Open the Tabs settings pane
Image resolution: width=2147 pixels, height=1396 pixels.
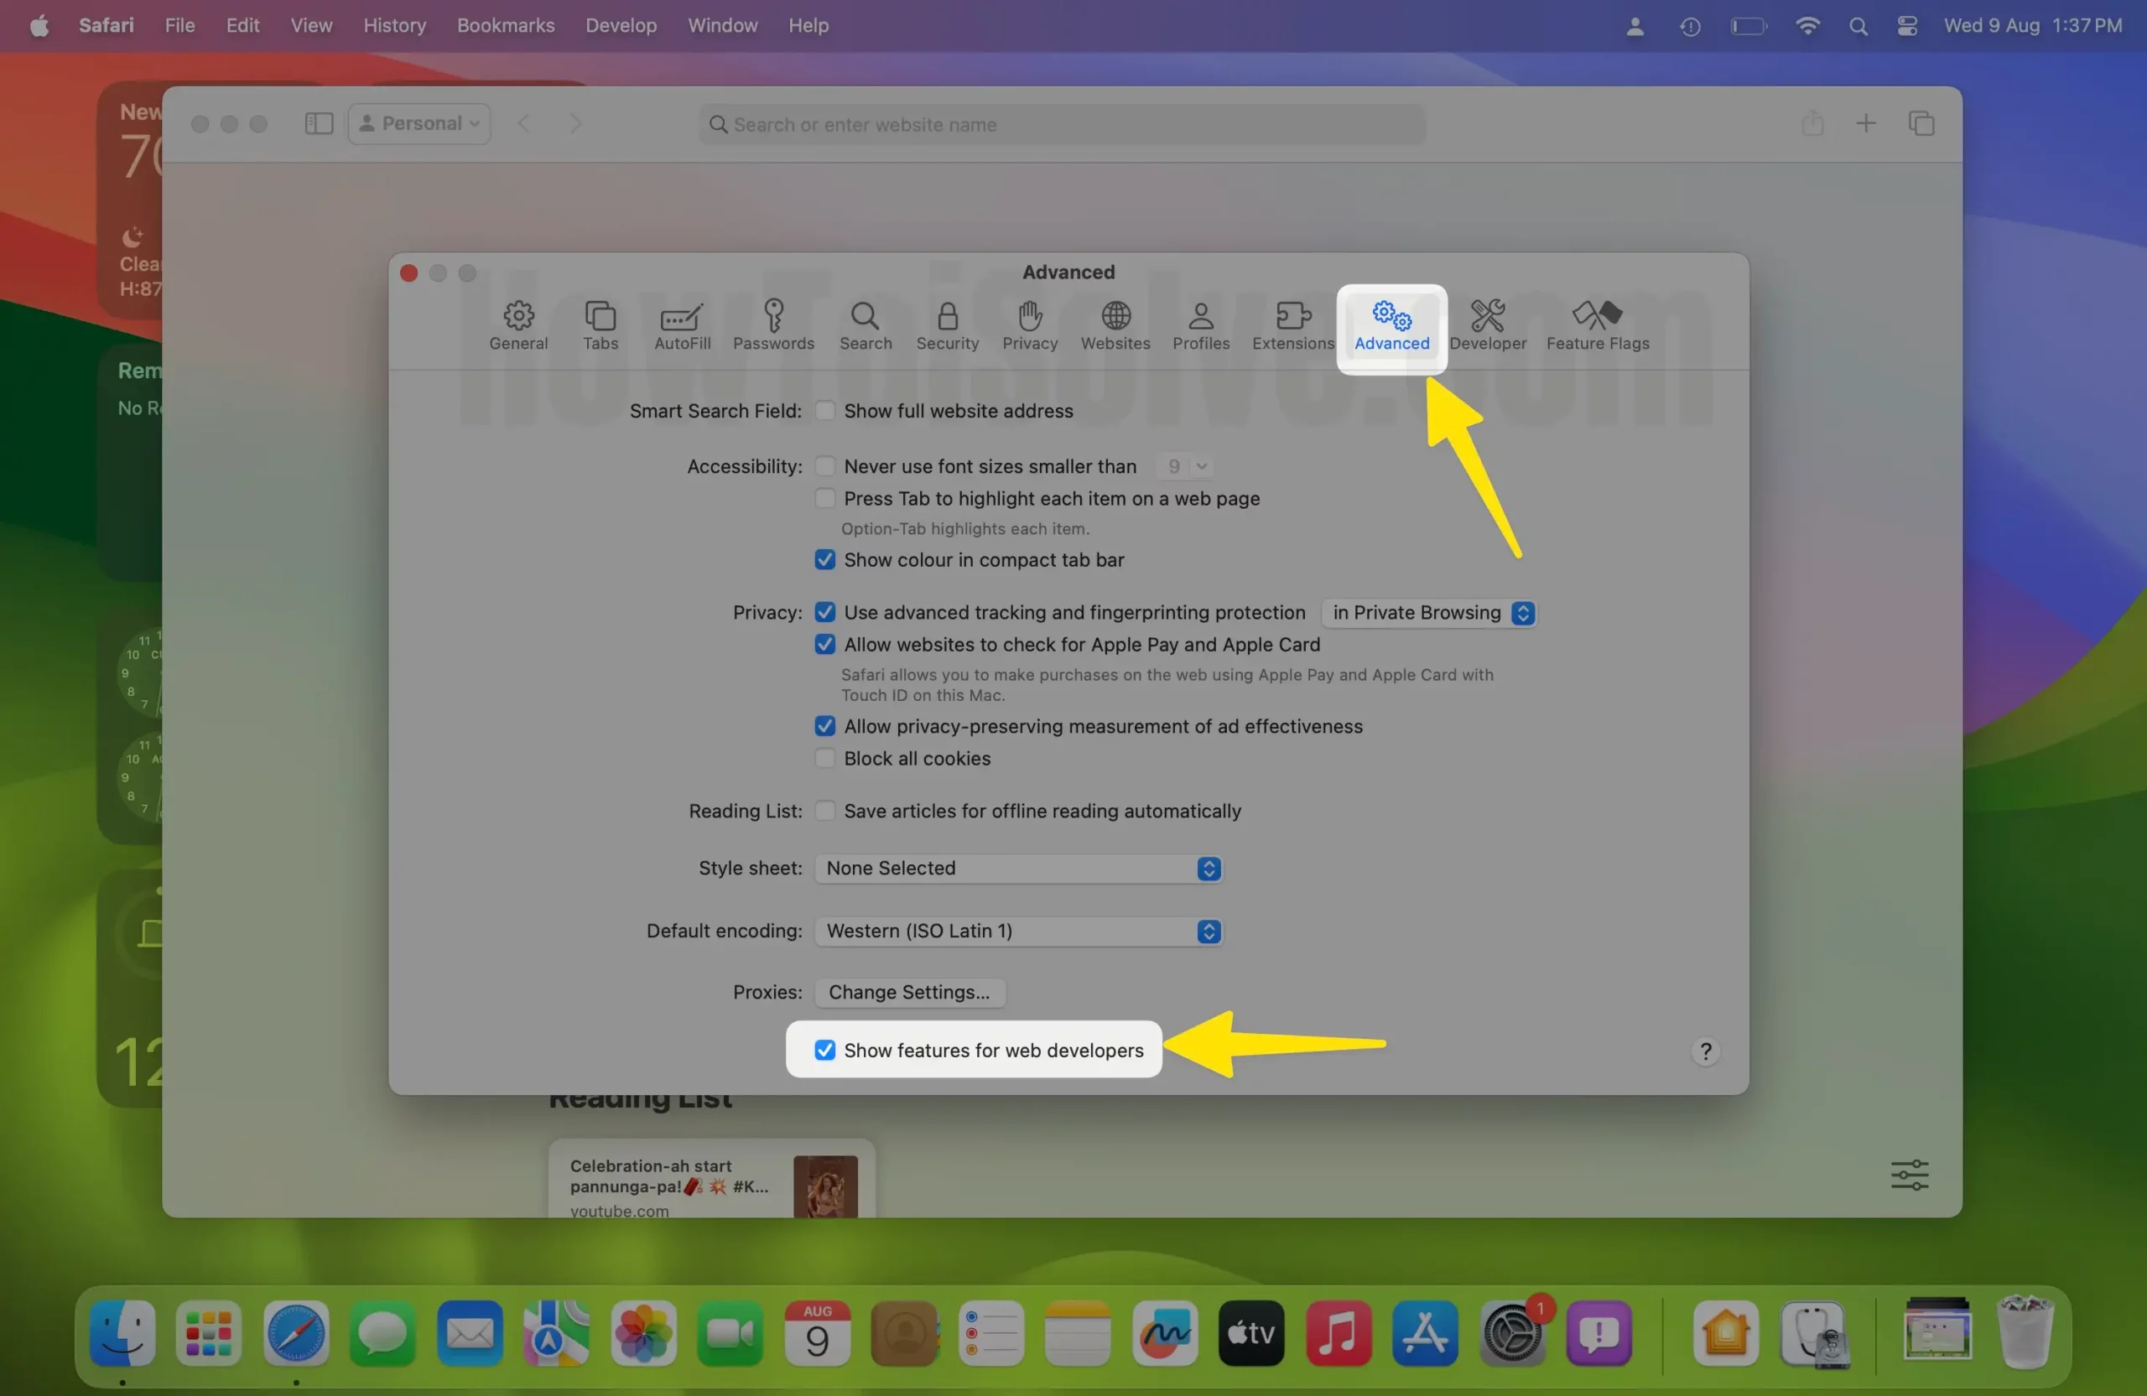point(600,325)
